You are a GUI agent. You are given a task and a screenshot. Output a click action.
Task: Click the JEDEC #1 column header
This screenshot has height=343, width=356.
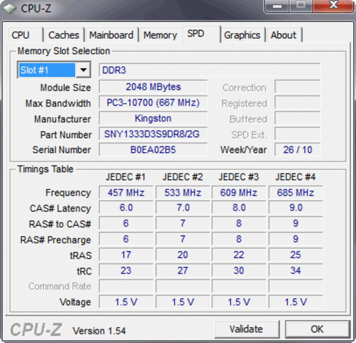pyautogui.click(x=126, y=177)
